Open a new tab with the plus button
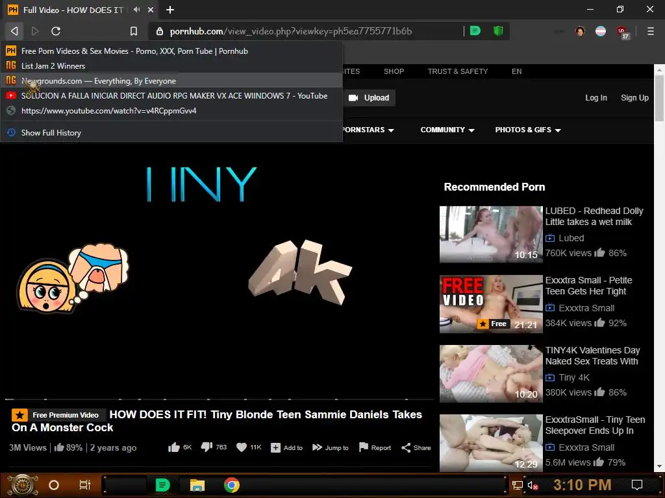Viewport: 665px width, 498px height. [170, 10]
